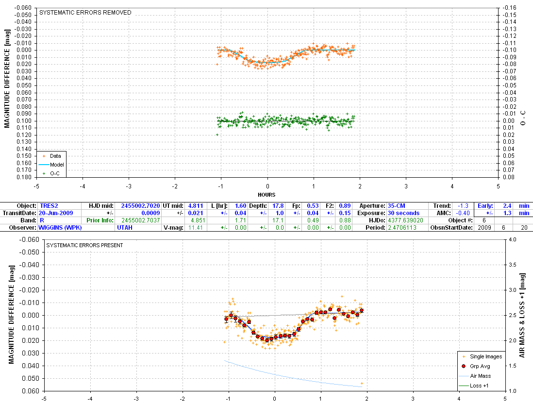The image size is (533, 404).
Task: Click the TRES2 object name cell
Action: pyautogui.click(x=49, y=206)
